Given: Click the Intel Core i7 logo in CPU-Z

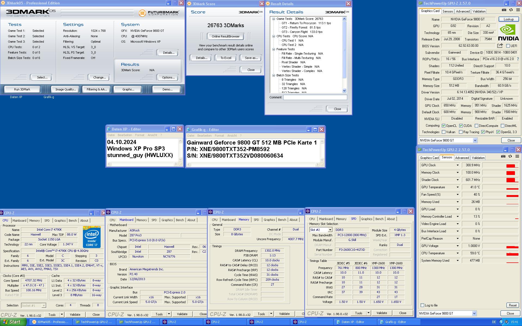Looking at the screenshot, I should point(92,237).
